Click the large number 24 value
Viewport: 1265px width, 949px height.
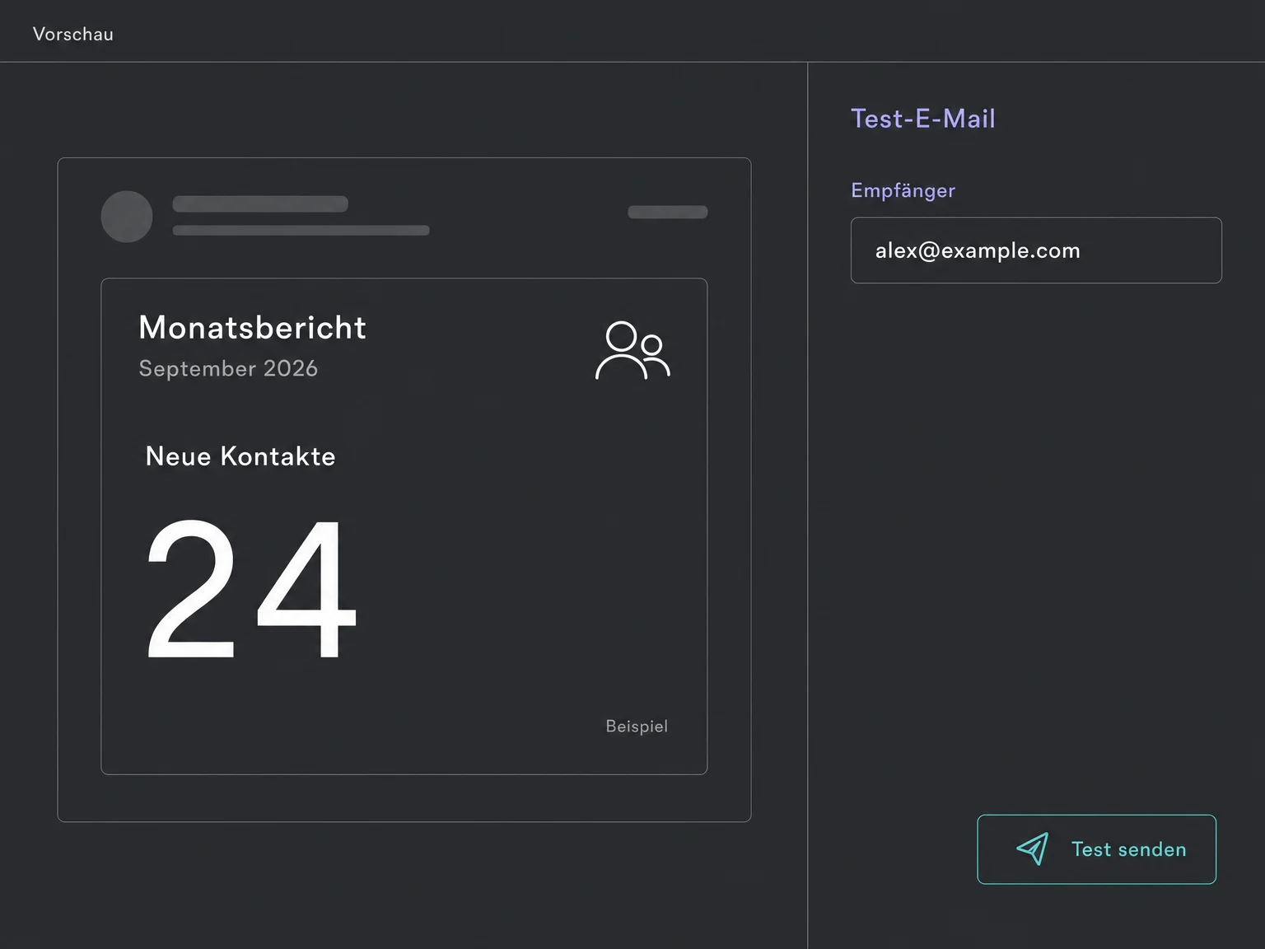click(251, 589)
